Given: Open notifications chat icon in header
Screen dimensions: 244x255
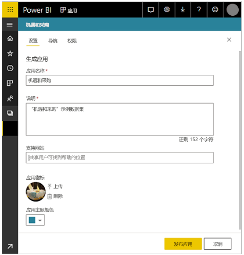Looking at the screenshot, I should click(151, 10).
